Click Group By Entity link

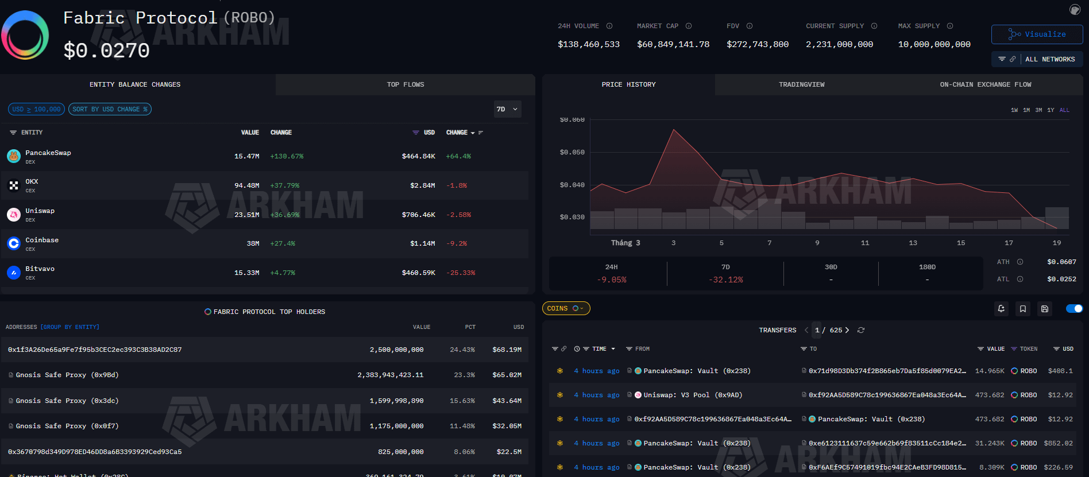click(69, 327)
